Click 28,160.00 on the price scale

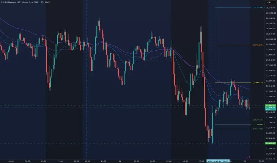click(271, 18)
